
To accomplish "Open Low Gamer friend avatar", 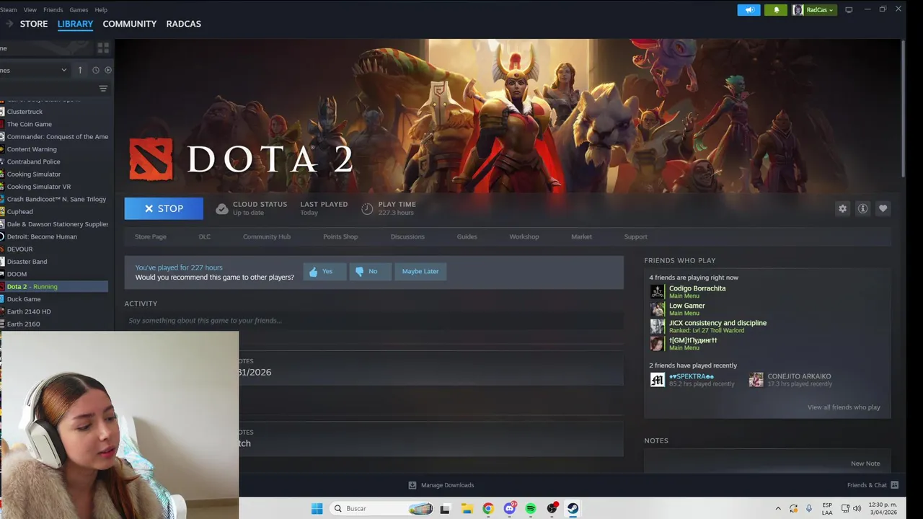I will click(657, 309).
